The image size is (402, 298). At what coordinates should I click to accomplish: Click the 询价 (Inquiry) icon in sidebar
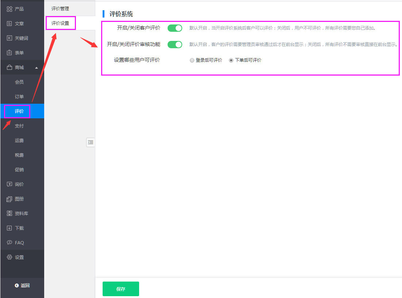[9, 184]
